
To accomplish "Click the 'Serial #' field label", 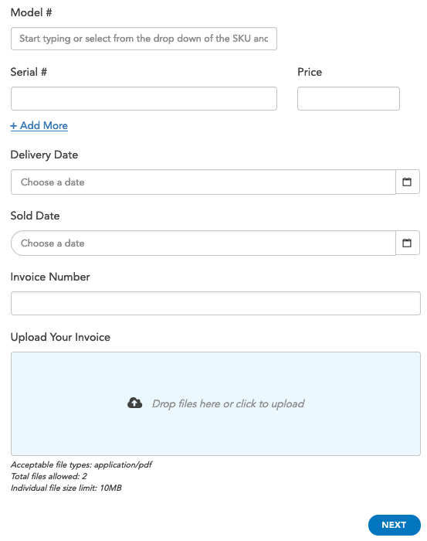I will tap(29, 72).
